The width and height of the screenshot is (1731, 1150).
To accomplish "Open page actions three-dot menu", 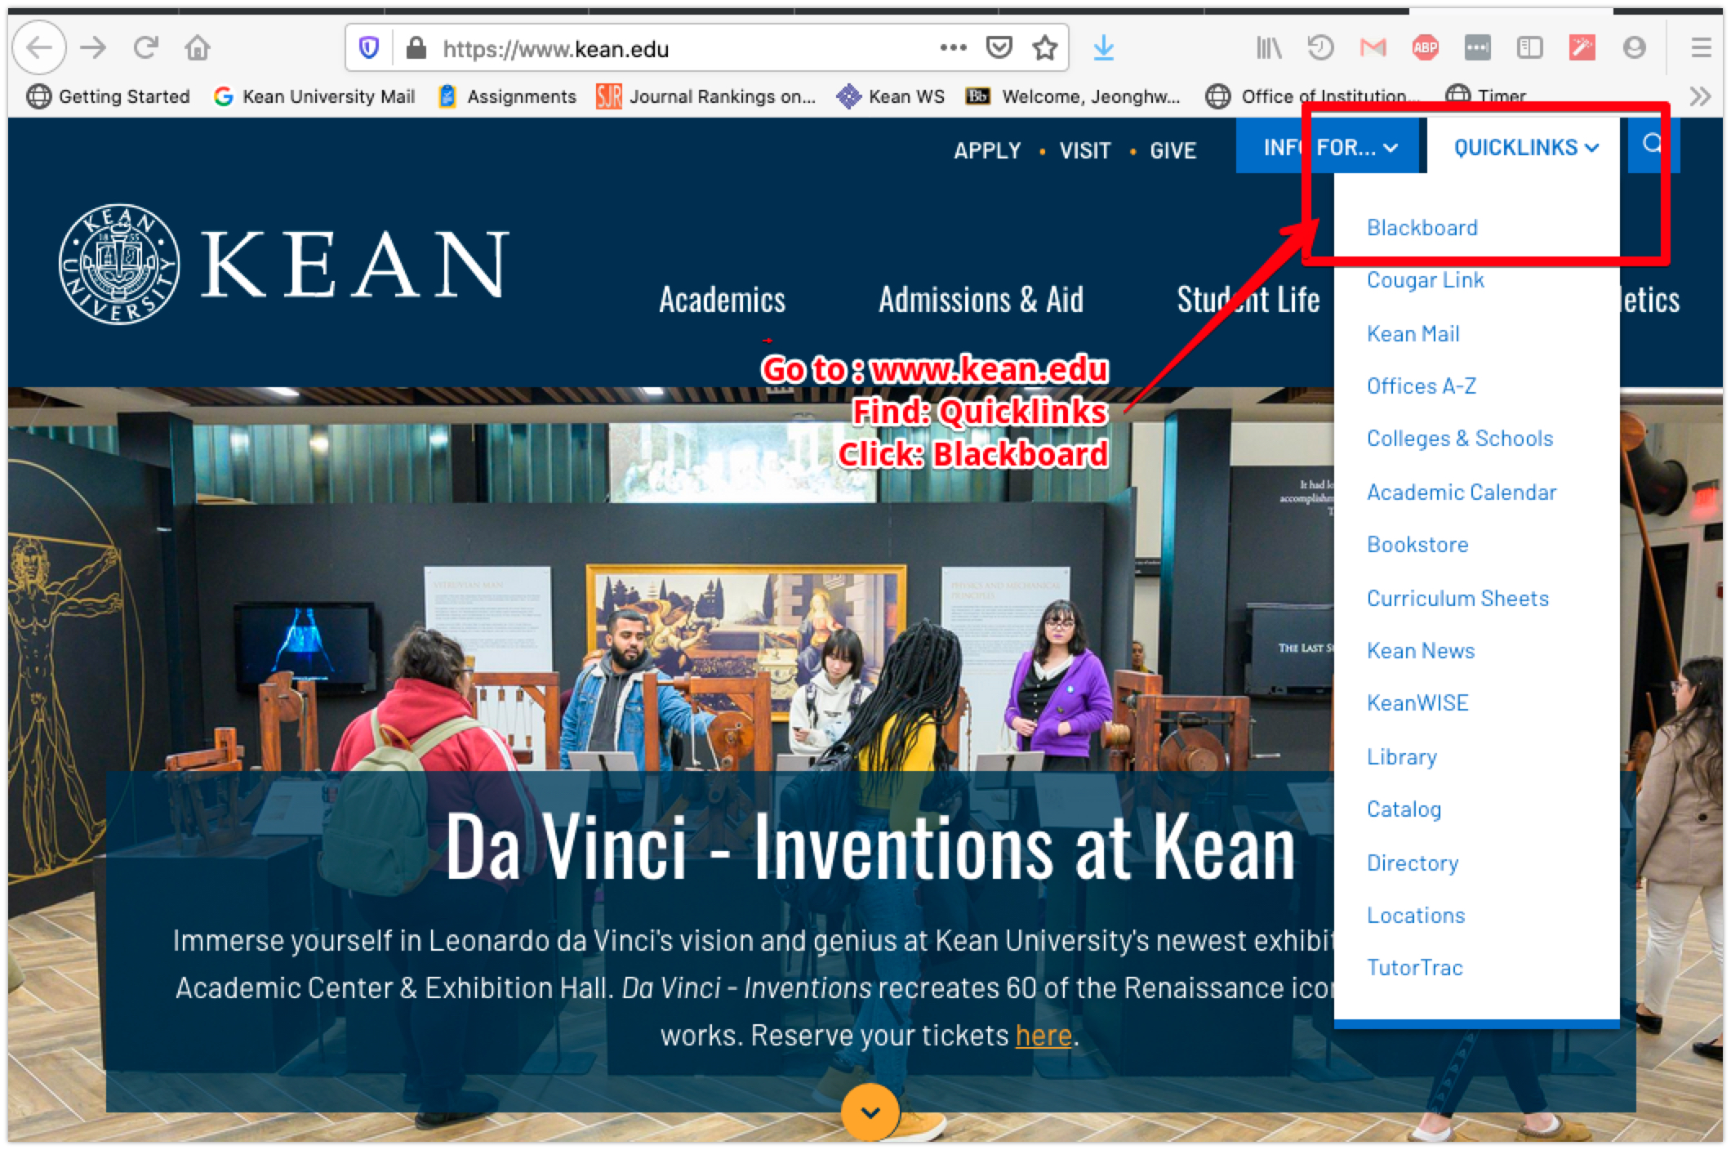I will [953, 48].
